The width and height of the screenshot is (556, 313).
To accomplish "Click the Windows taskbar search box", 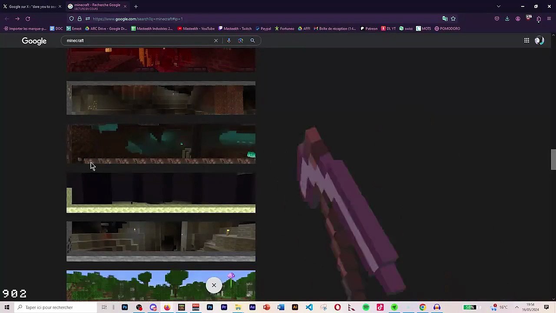I will [55, 307].
